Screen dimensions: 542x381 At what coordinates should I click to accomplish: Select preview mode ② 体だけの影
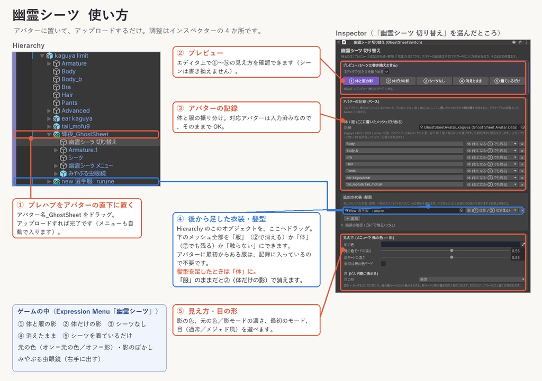click(x=398, y=81)
